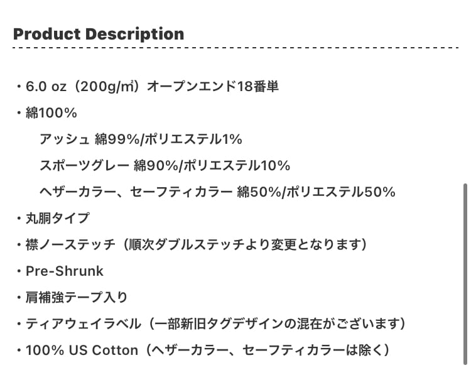Click the Product Description heading
The width and height of the screenshot is (471, 375).
click(99, 34)
